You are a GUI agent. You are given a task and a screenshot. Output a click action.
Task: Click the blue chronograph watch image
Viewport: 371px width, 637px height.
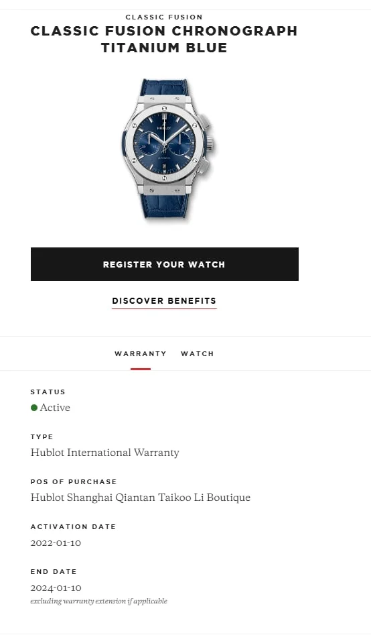click(x=167, y=150)
